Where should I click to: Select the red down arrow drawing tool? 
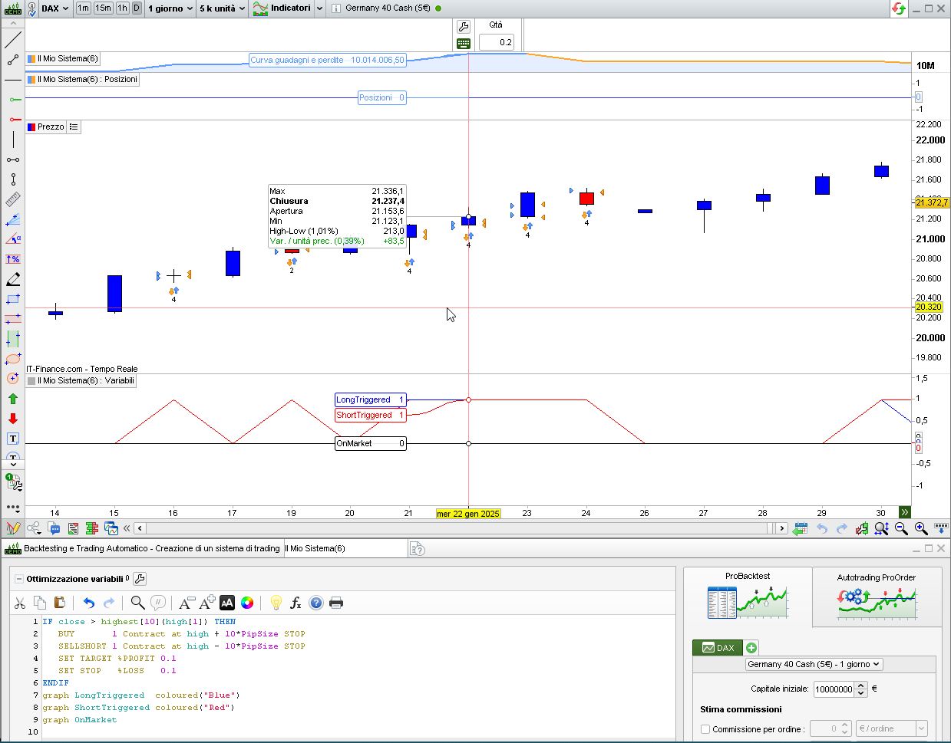13,419
